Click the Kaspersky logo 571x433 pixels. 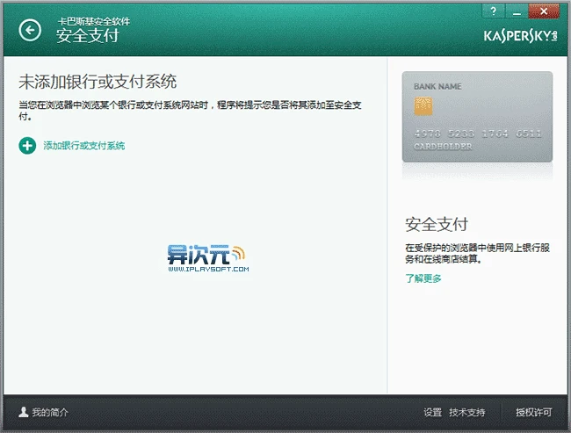(x=520, y=36)
